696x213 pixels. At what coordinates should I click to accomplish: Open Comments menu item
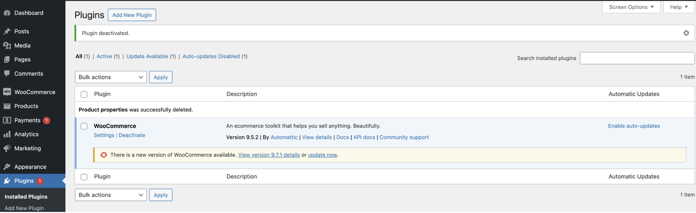29,74
